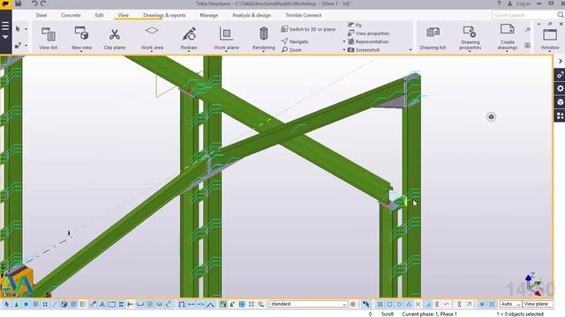Open the Help question mark
This screenshot has height=317, width=565.
499,4
